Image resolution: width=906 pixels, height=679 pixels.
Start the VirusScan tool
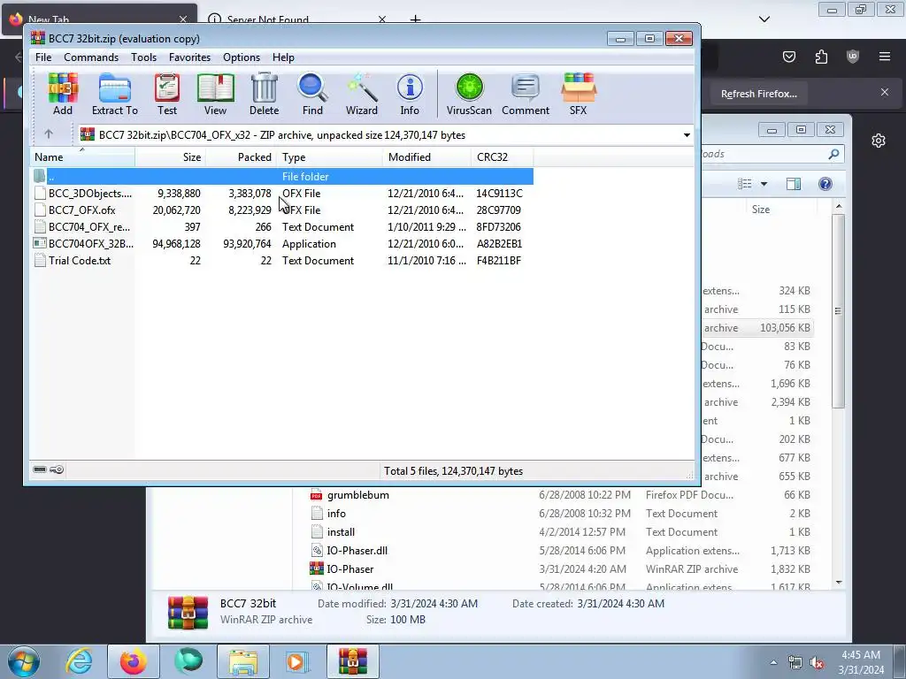[x=469, y=94]
